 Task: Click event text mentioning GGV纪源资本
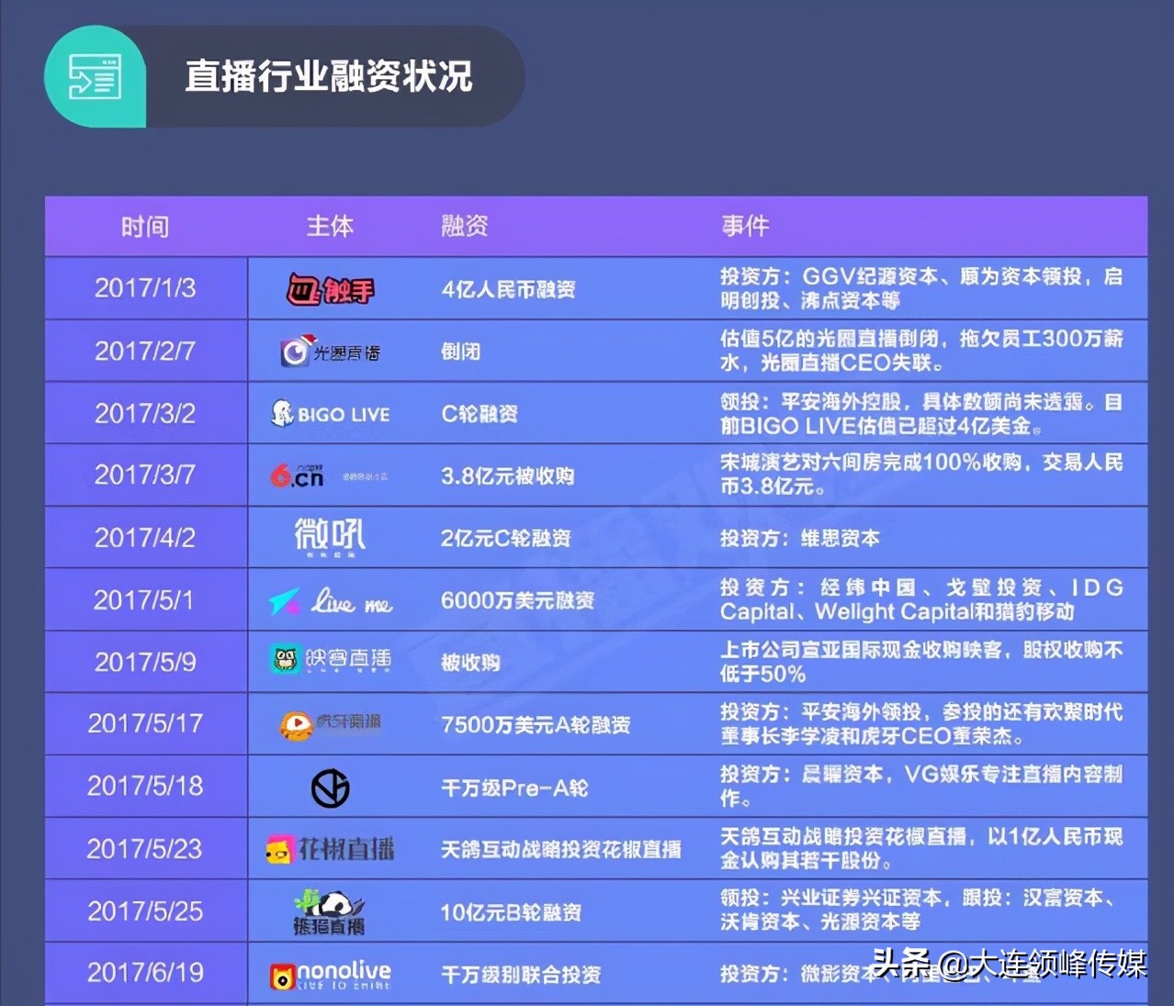click(921, 288)
